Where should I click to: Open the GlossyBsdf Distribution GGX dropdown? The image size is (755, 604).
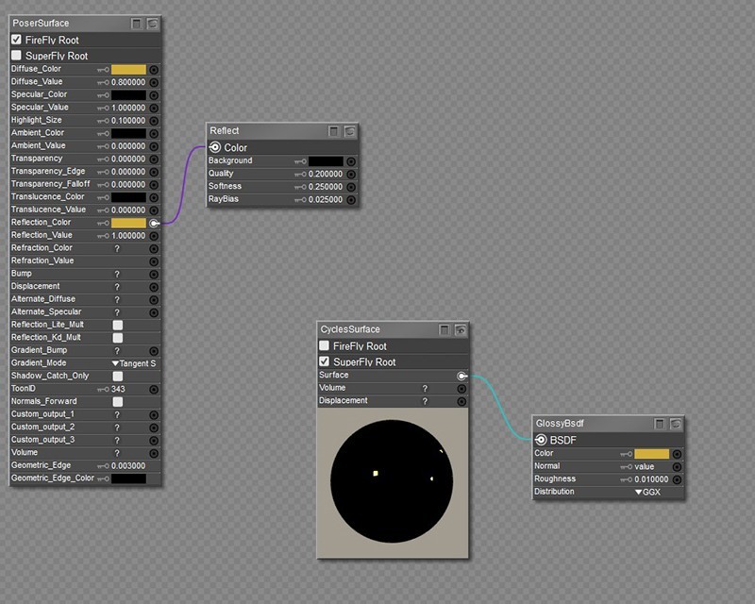[x=648, y=493]
